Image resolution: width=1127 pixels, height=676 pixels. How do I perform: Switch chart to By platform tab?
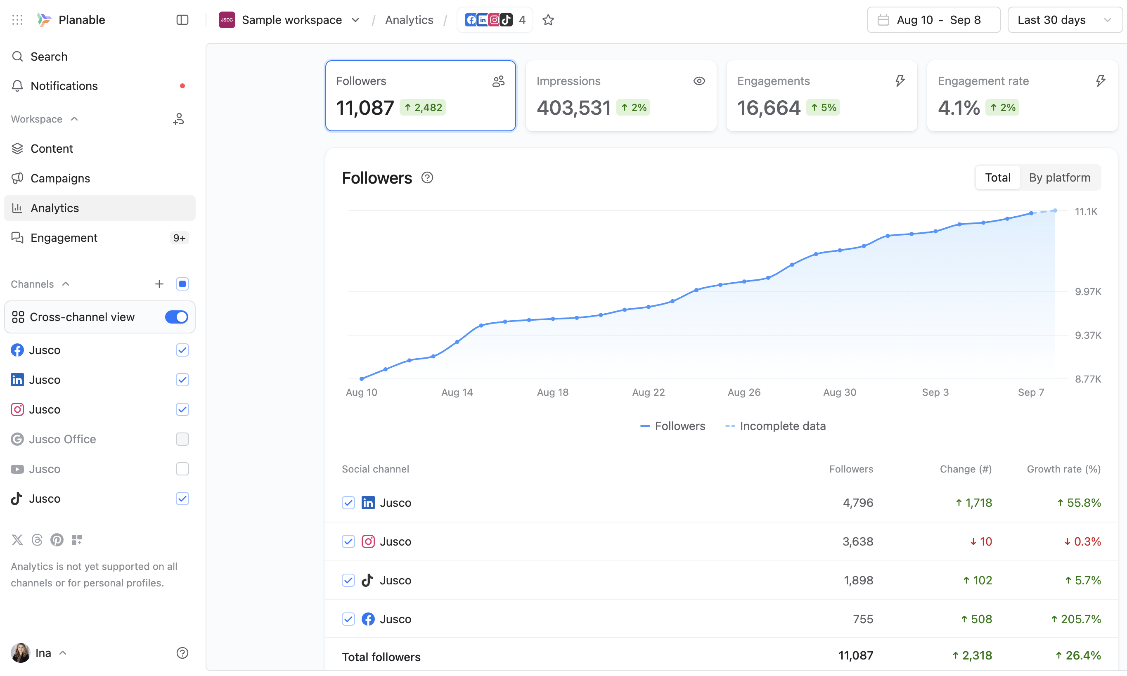[1059, 177]
